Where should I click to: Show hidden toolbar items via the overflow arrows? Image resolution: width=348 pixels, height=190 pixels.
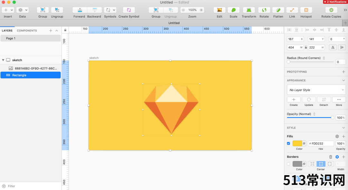[345, 10]
